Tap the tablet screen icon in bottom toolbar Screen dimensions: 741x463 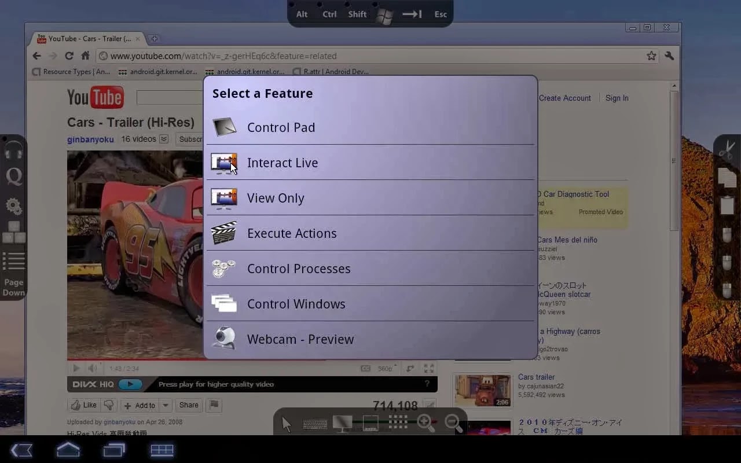370,424
